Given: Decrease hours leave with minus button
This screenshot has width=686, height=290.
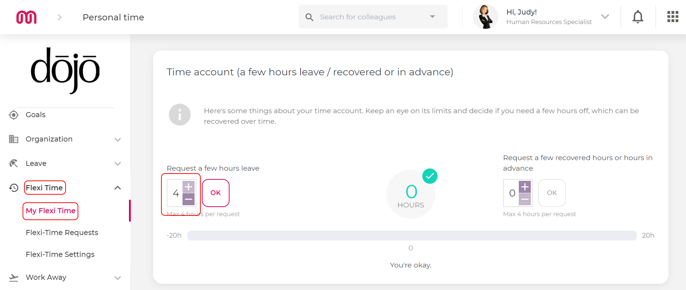Looking at the screenshot, I should pyautogui.click(x=188, y=199).
